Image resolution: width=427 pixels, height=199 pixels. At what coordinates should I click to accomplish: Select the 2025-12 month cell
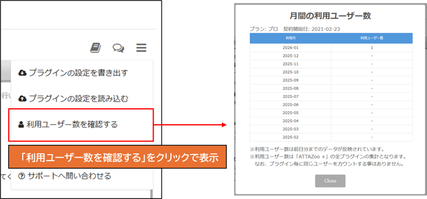291,56
